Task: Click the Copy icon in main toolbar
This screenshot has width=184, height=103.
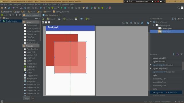Action: (x=25, y=8)
